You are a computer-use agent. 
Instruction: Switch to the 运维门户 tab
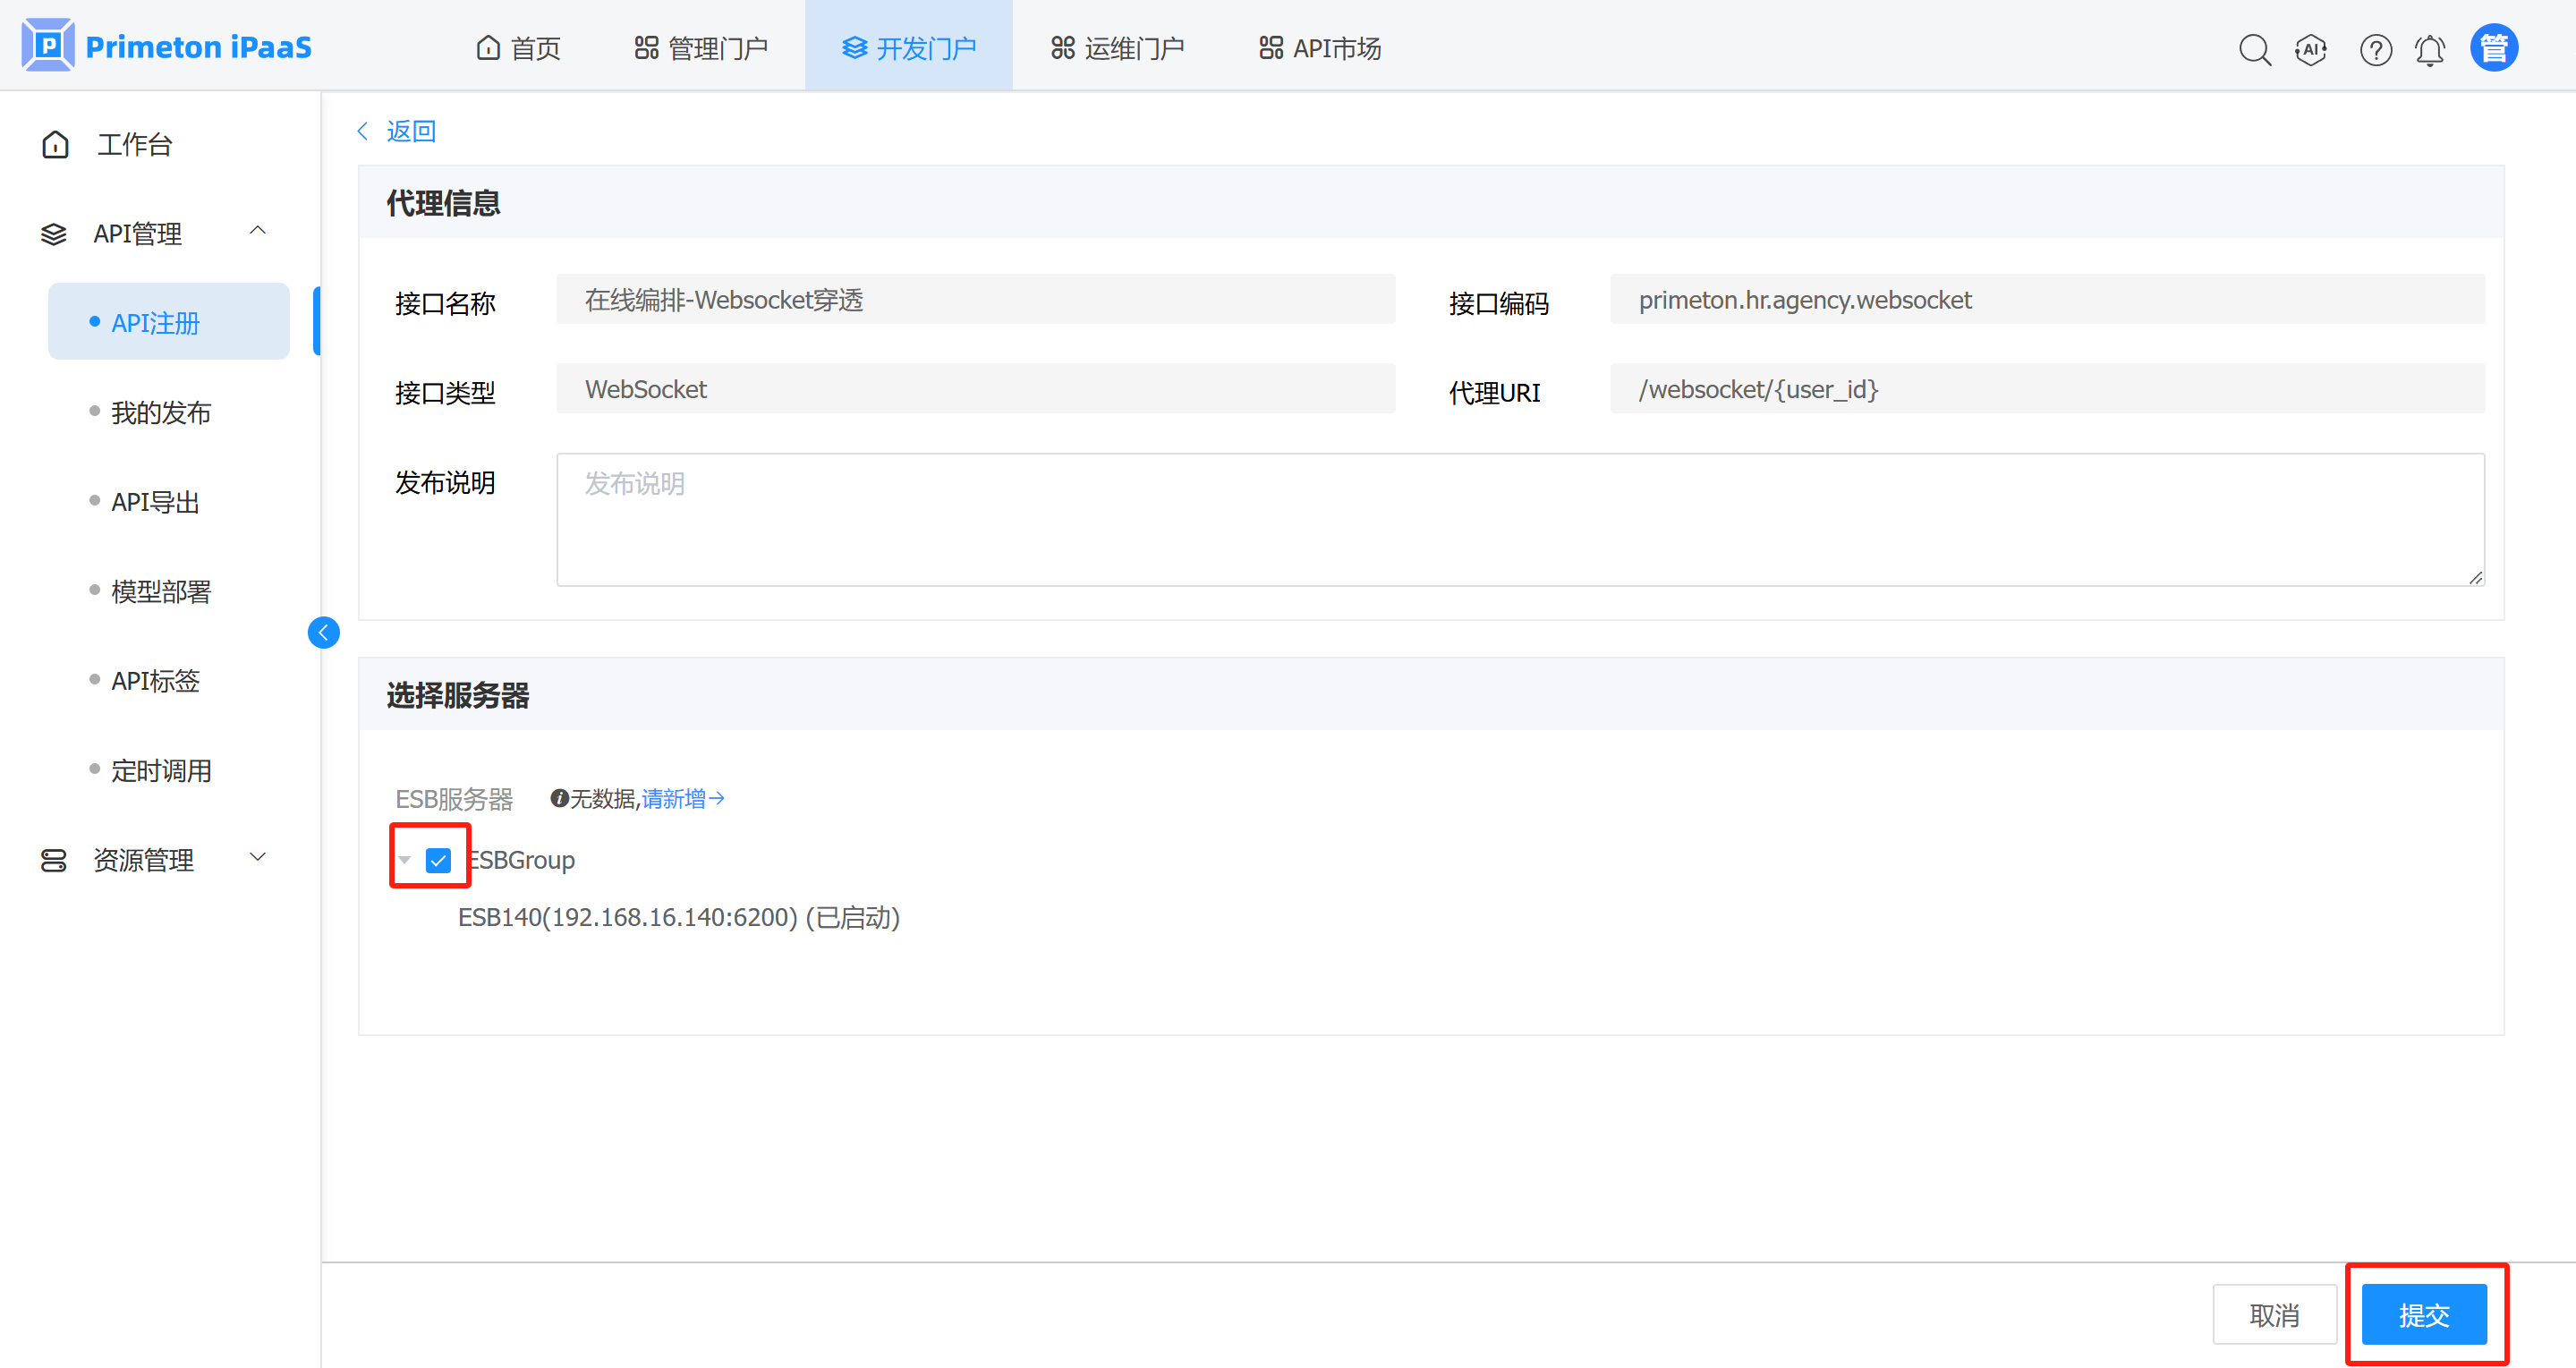[1117, 48]
